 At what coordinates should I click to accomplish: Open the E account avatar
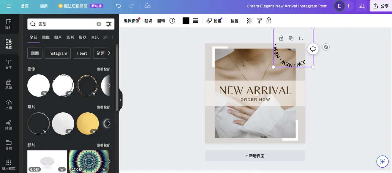[339, 6]
